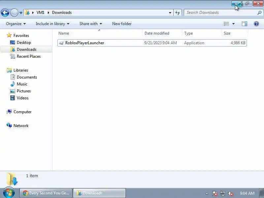Viewport: 264px width, 198px height.
Task: Open the More view options dropdown arrow
Action: 233,24
